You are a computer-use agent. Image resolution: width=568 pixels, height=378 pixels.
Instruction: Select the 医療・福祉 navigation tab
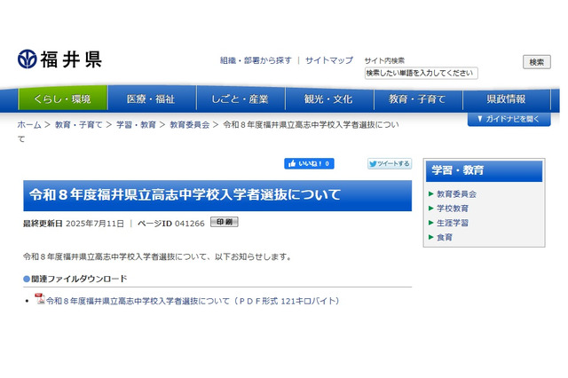pos(152,98)
